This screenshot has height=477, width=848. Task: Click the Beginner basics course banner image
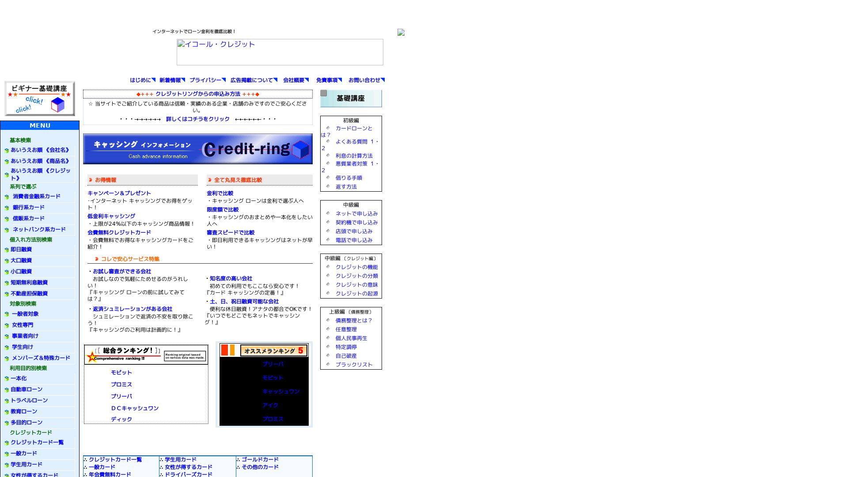(x=40, y=98)
